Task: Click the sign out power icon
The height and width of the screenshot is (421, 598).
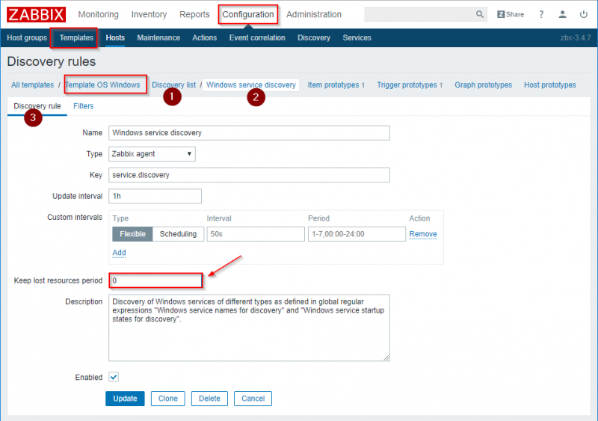Action: (x=583, y=14)
